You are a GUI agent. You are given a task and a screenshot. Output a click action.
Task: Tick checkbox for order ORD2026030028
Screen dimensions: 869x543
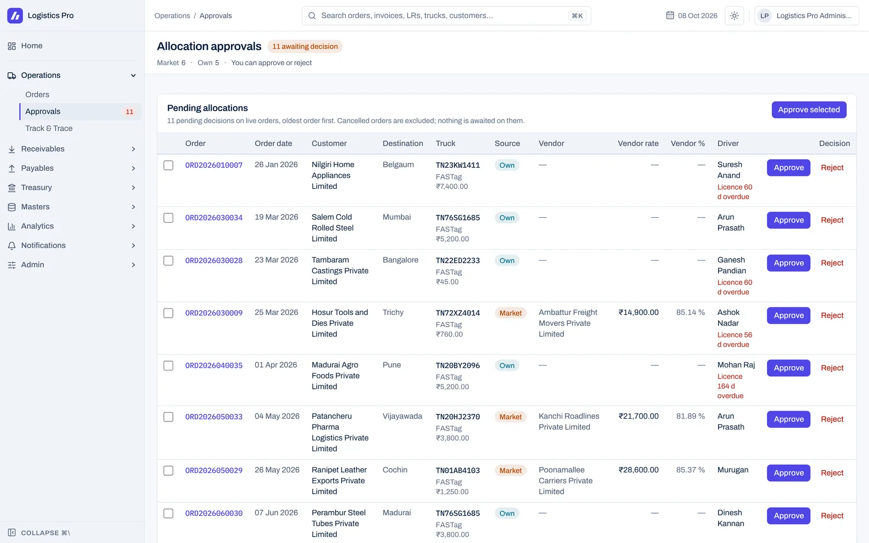point(168,261)
